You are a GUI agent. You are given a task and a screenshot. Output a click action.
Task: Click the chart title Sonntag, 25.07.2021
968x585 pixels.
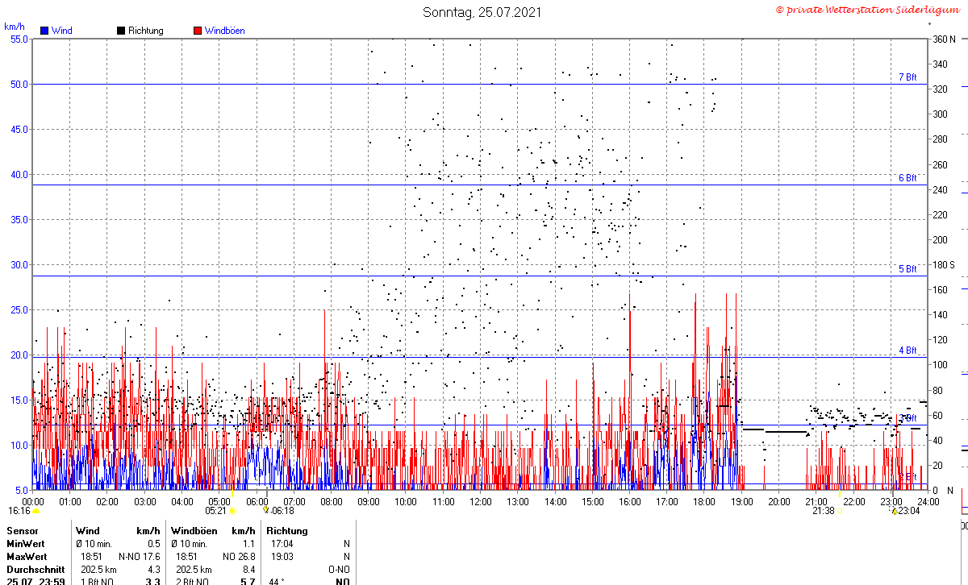tap(482, 12)
